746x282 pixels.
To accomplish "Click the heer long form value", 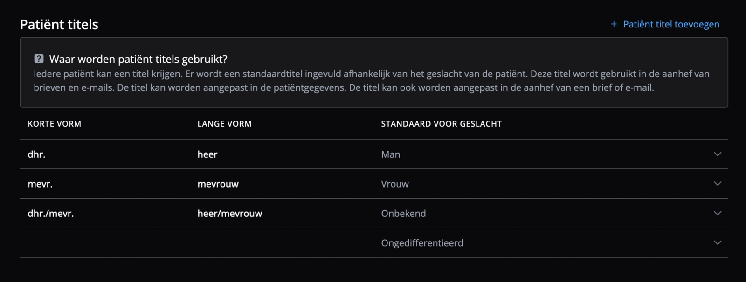I will click(x=207, y=154).
